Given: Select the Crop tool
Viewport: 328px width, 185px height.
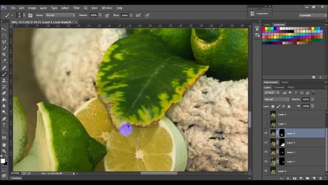Looking at the screenshot, I should 4,54.
